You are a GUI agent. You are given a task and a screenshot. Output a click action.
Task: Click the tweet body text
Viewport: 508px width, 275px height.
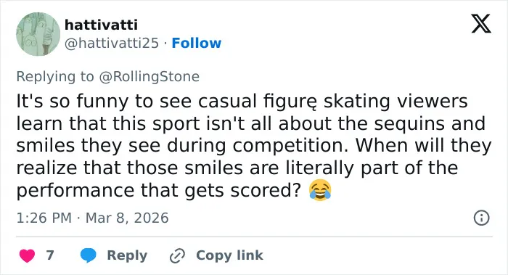pos(254,146)
